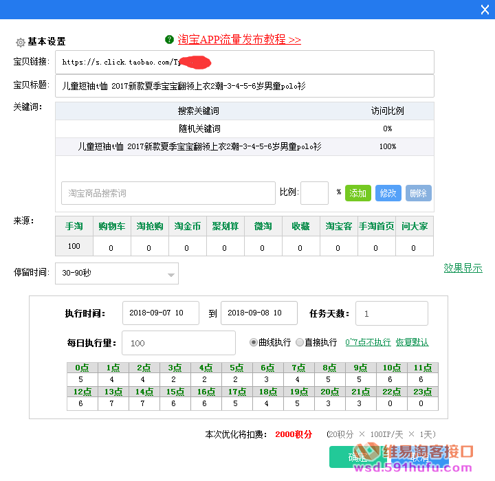Click the 每日执行量 input field
The width and height of the screenshot is (495, 481).
179,343
